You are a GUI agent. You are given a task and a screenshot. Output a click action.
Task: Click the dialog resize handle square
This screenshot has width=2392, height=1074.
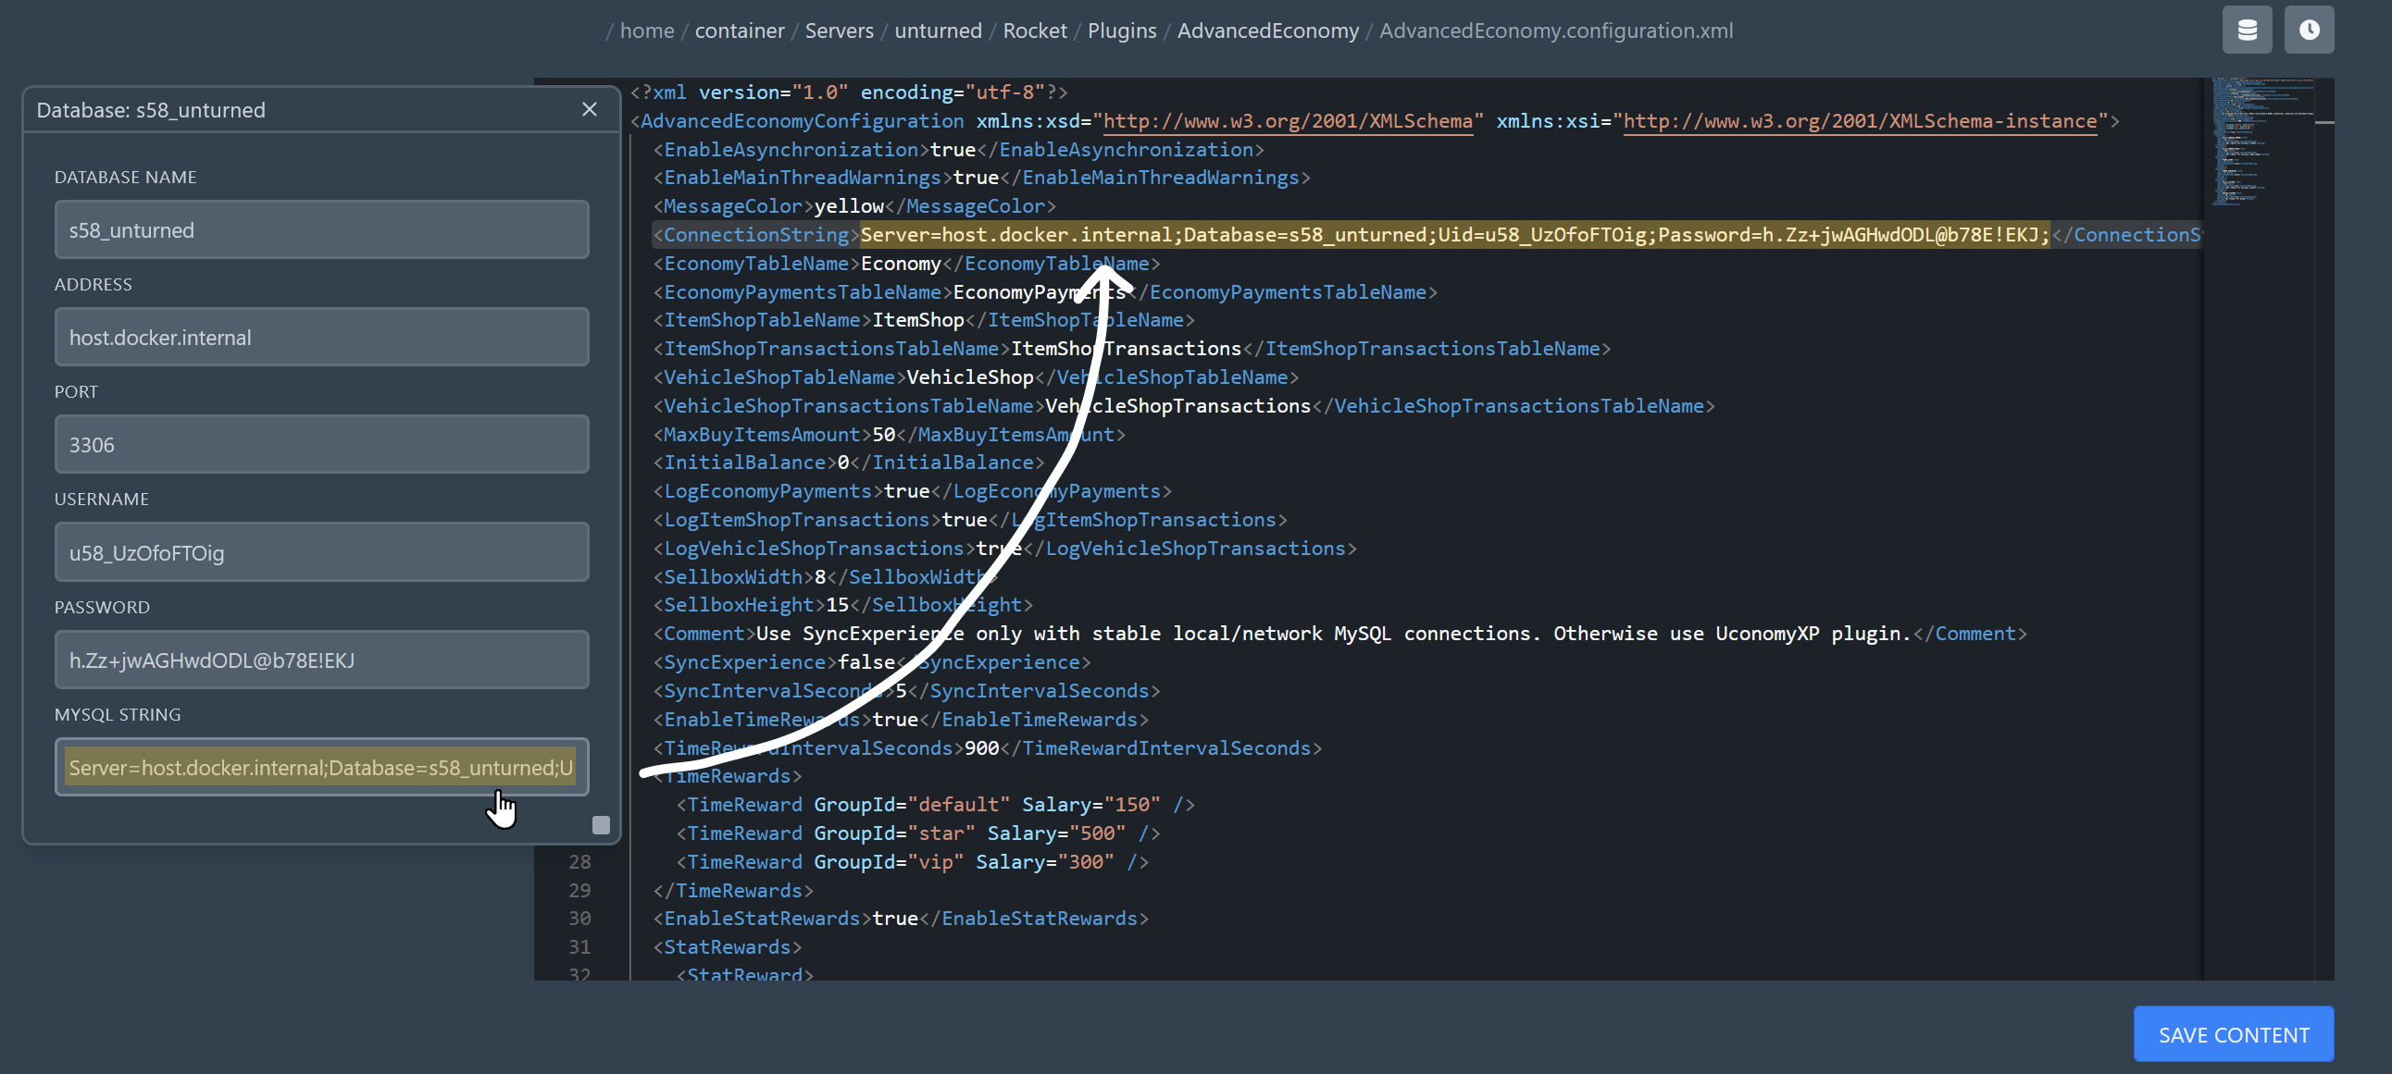[601, 825]
